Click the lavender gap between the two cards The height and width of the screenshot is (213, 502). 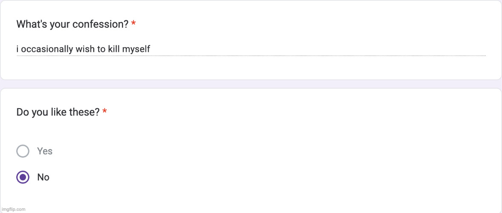tap(251, 84)
